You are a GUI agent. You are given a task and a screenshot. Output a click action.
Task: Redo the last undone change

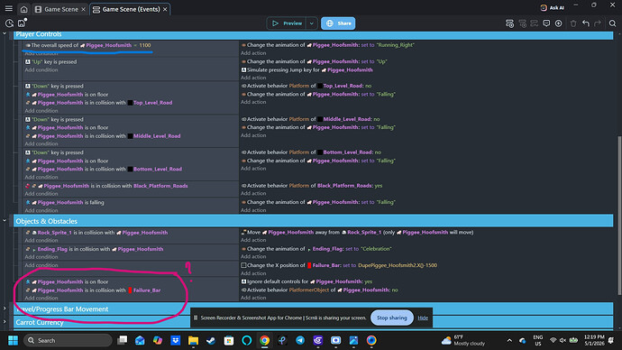point(598,23)
